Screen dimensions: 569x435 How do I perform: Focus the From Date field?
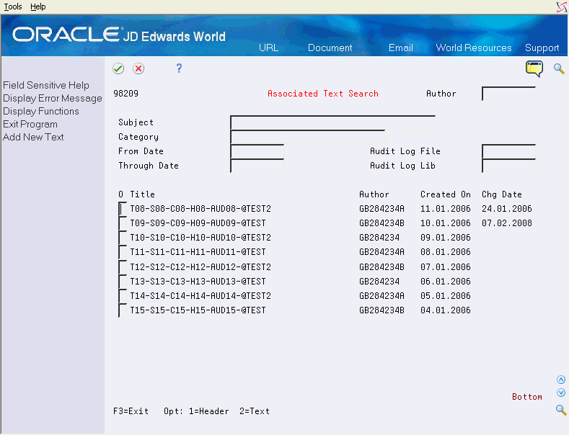click(x=257, y=151)
